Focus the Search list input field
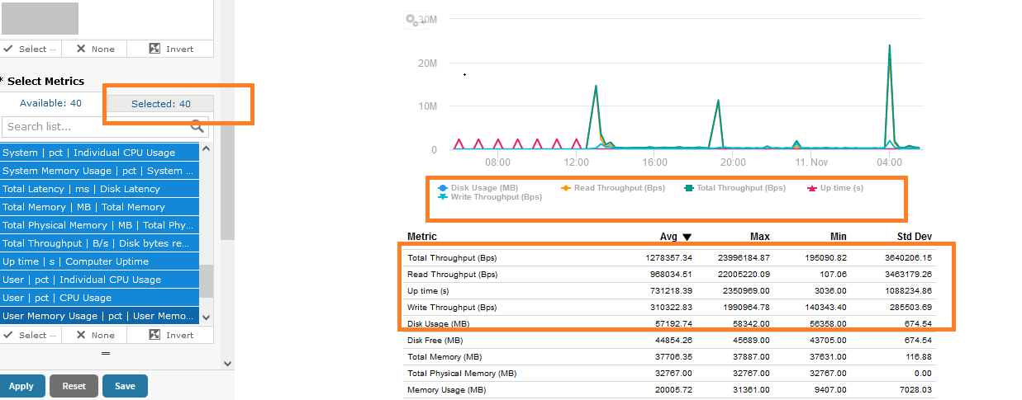This screenshot has height=400, width=1022. [x=95, y=126]
